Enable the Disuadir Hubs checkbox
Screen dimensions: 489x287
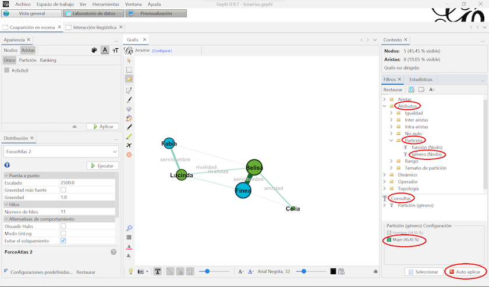[63, 226]
